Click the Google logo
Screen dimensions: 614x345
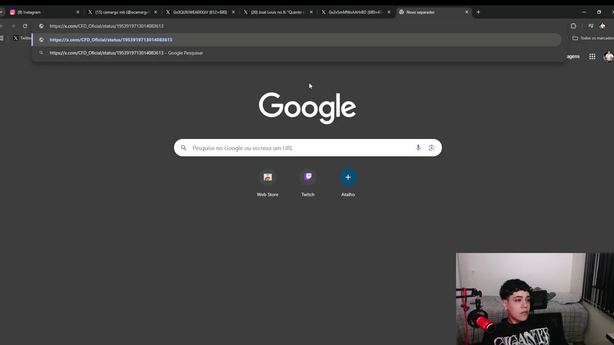(x=307, y=108)
